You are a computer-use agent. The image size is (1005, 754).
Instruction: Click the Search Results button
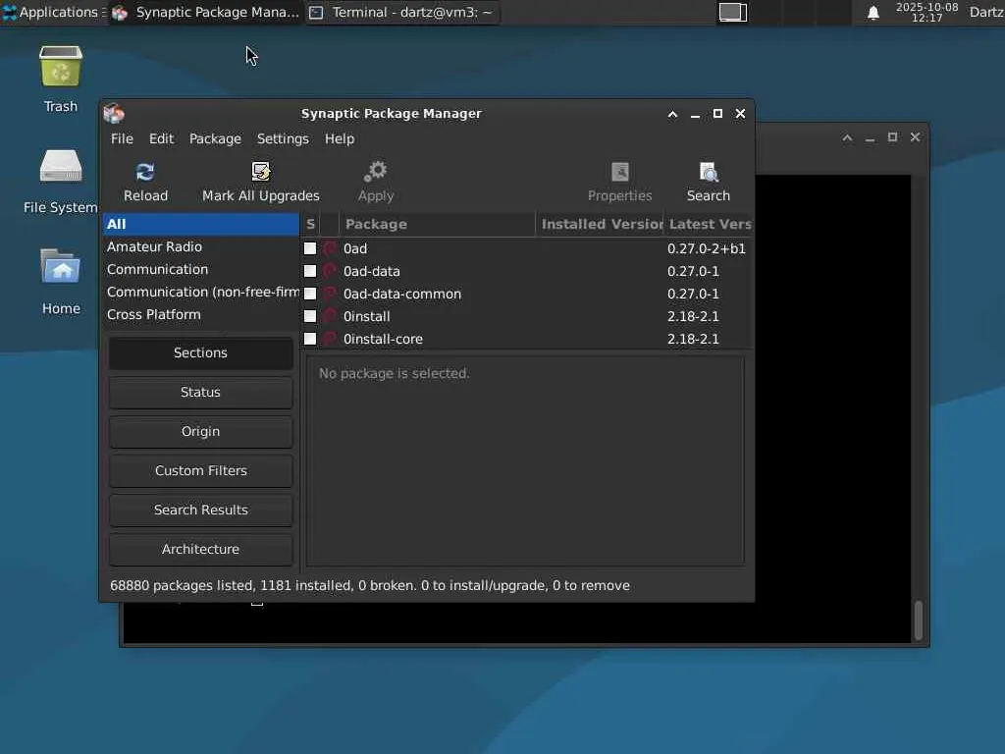pos(200,510)
